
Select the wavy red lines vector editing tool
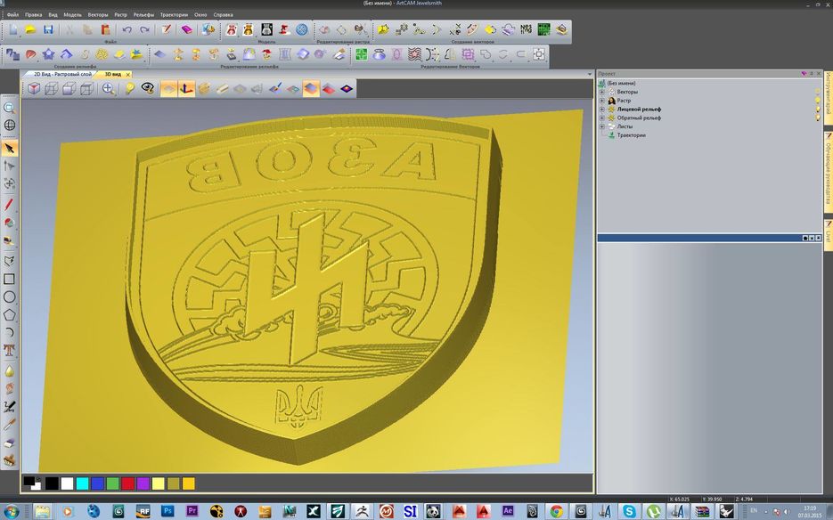pyautogui.click(x=414, y=54)
